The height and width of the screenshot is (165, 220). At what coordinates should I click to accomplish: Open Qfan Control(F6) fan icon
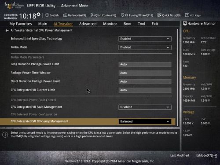point(92,15)
